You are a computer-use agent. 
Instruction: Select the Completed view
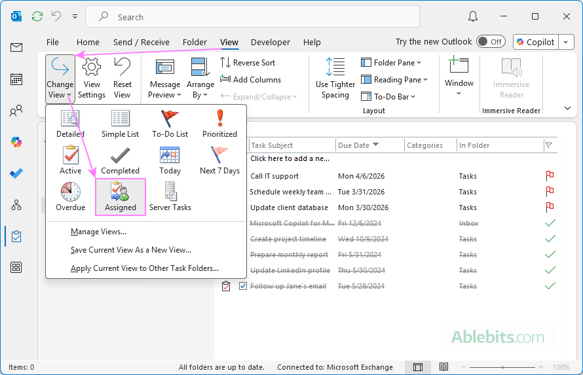pyautogui.click(x=120, y=160)
